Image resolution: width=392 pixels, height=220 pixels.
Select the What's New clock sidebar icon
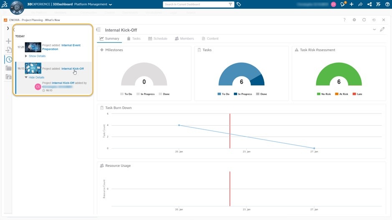9,60
